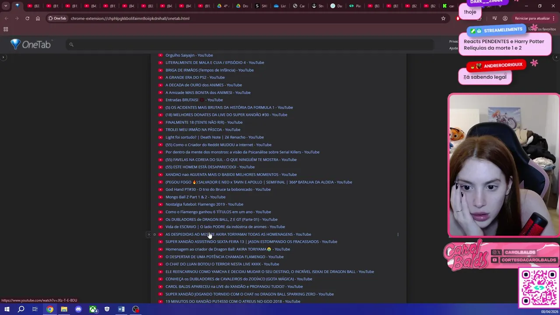Viewport: 560px width, 315px height.
Task: Open Task View from the taskbar
Action: point(35,309)
